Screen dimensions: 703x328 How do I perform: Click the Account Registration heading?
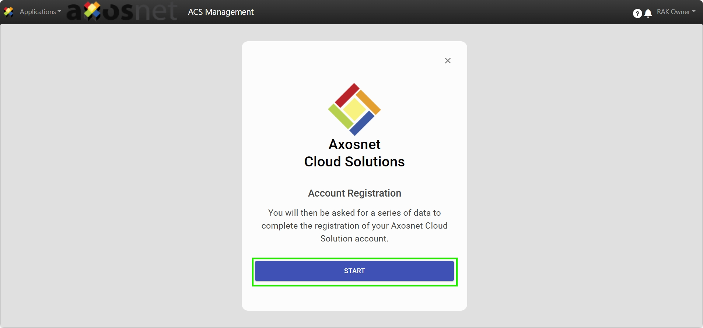pyautogui.click(x=354, y=193)
